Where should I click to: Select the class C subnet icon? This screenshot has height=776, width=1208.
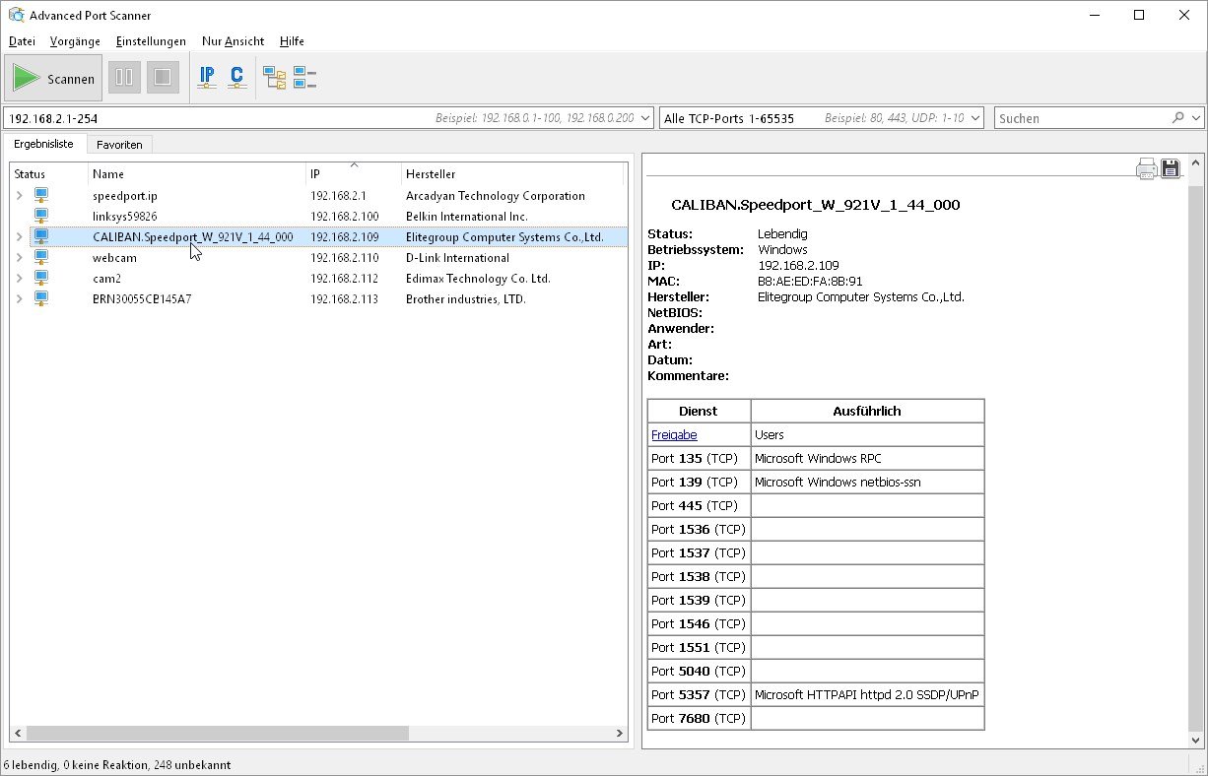pyautogui.click(x=236, y=77)
